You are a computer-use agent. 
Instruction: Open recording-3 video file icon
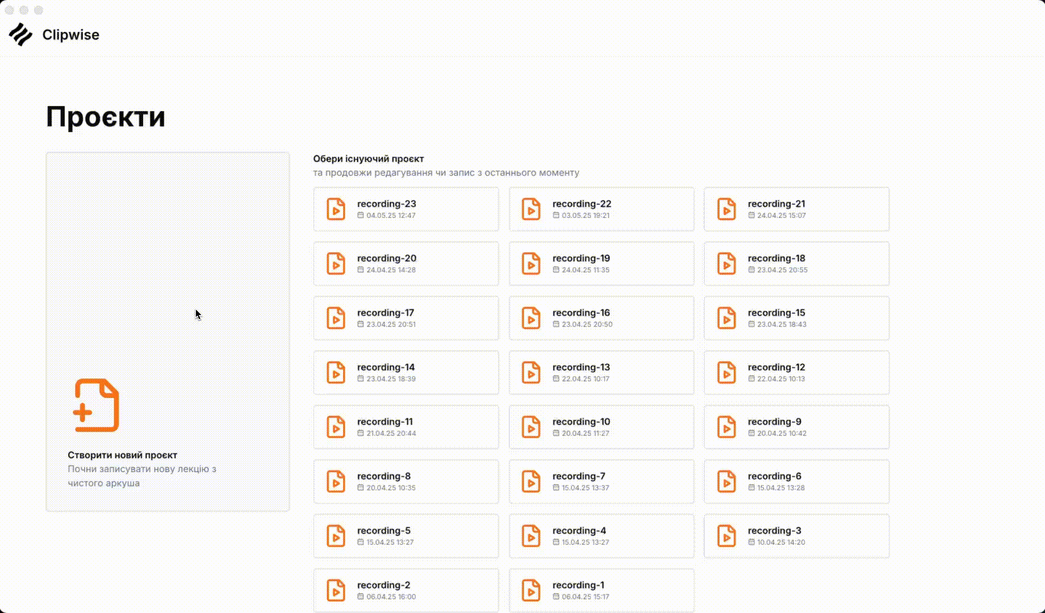(726, 536)
